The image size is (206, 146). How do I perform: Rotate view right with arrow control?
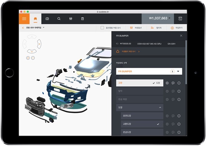coord(39,44)
